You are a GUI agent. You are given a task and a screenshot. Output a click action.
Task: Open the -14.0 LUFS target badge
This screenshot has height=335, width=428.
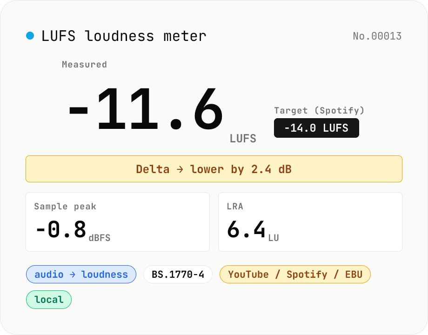pos(316,128)
